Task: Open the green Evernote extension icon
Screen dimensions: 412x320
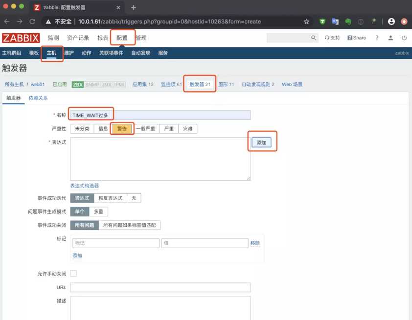Action: point(348,22)
